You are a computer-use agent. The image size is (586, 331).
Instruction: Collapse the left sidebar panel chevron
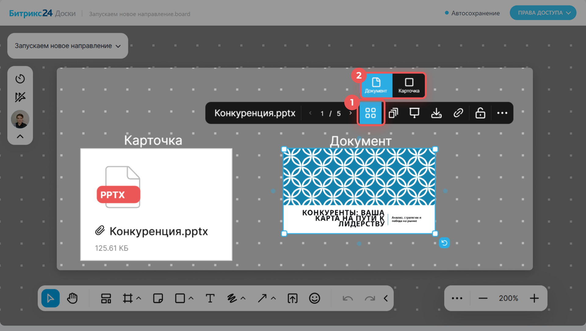coord(20,137)
